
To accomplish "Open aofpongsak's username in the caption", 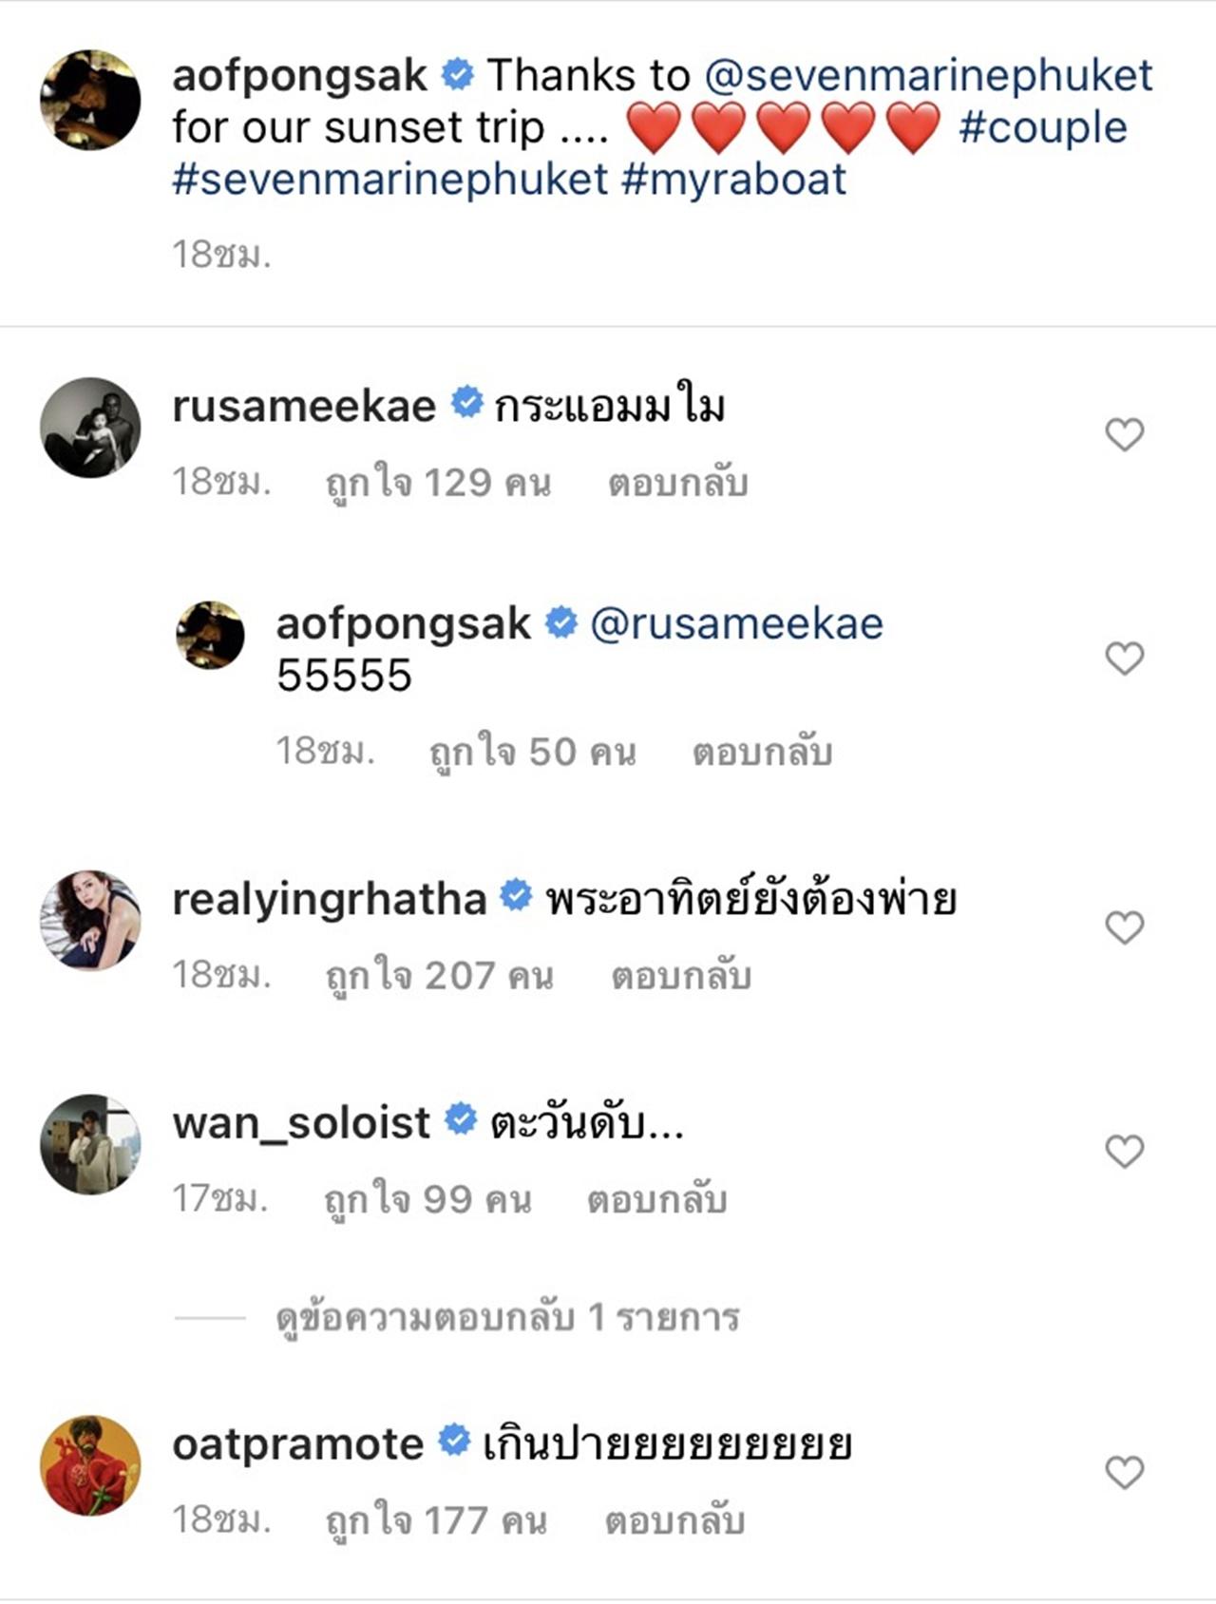I will tap(299, 76).
